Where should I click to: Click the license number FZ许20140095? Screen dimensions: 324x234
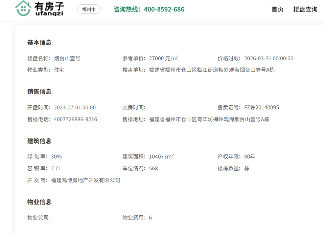point(261,108)
